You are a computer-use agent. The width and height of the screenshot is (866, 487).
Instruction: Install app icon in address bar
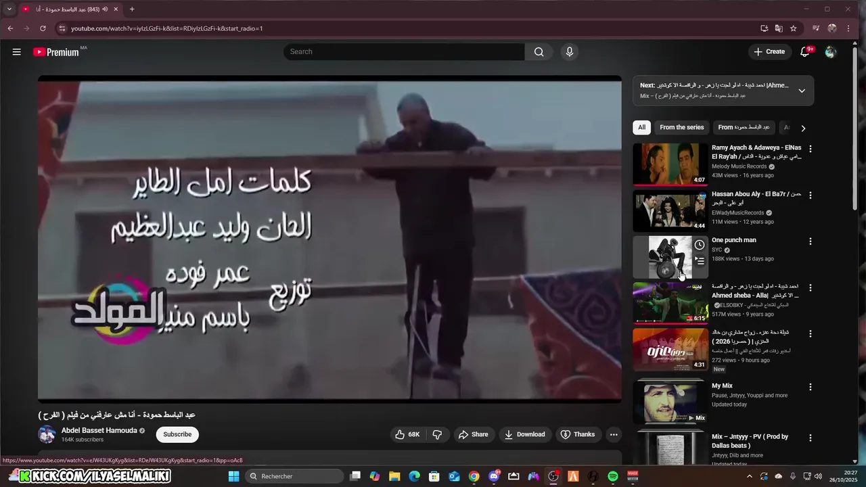(764, 28)
